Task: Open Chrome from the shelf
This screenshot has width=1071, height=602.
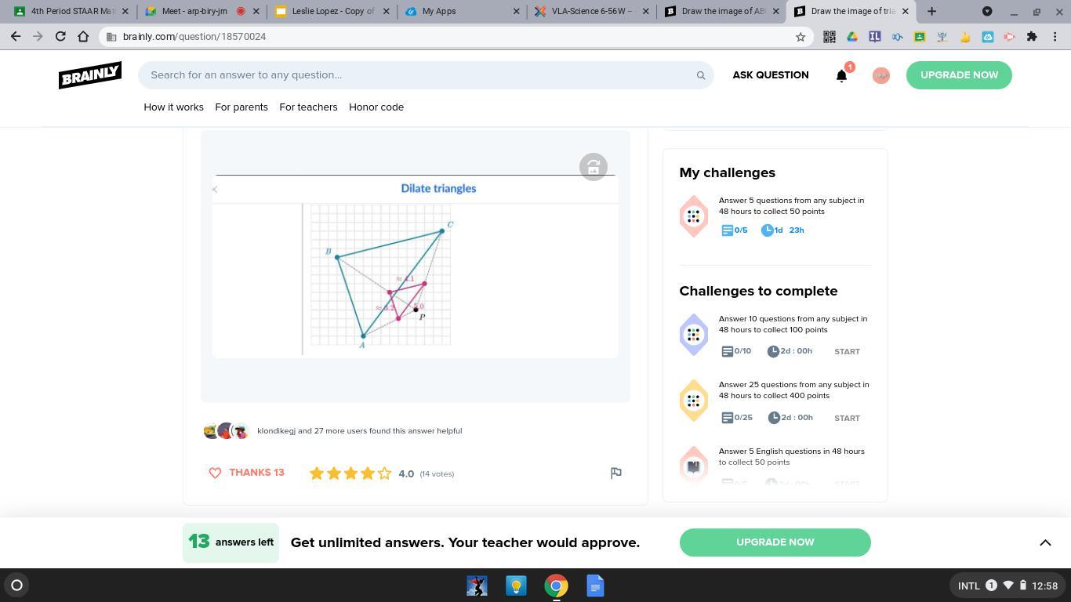Action: (556, 586)
